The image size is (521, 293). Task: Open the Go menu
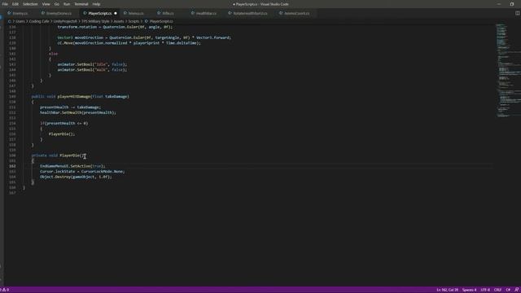[x=56, y=4]
